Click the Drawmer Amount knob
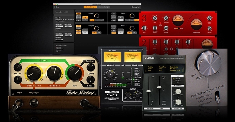Screen dimensions: 235x122 coord(110,75)
